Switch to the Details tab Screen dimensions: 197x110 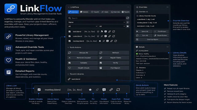click(x=84, y=12)
